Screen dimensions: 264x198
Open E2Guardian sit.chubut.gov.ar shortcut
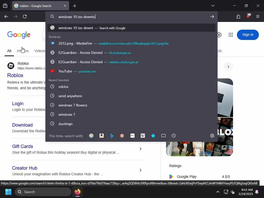click(131, 53)
